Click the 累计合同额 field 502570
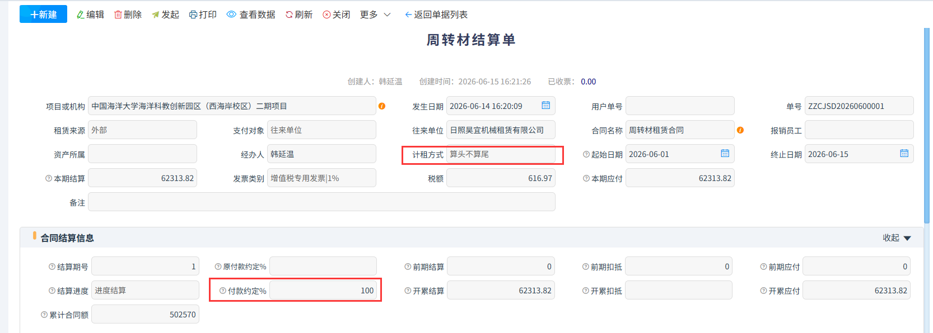 pos(145,314)
